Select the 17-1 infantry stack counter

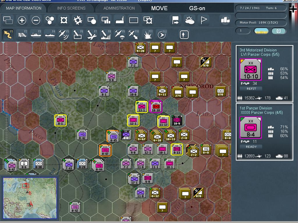point(134,179)
